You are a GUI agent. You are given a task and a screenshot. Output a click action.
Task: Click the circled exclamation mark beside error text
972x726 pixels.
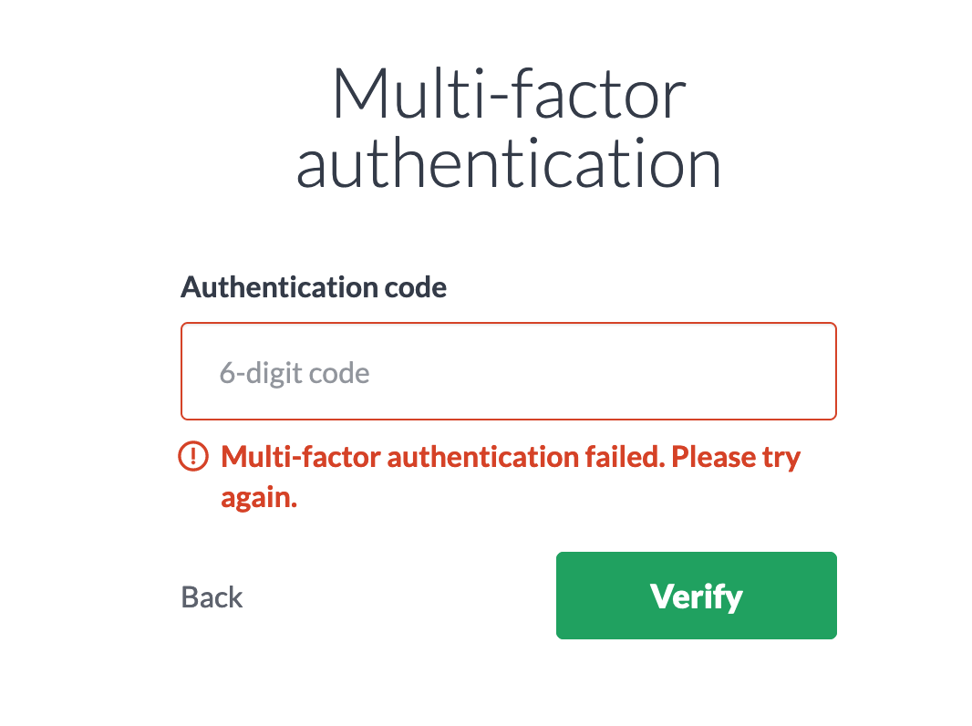pyautogui.click(x=193, y=456)
